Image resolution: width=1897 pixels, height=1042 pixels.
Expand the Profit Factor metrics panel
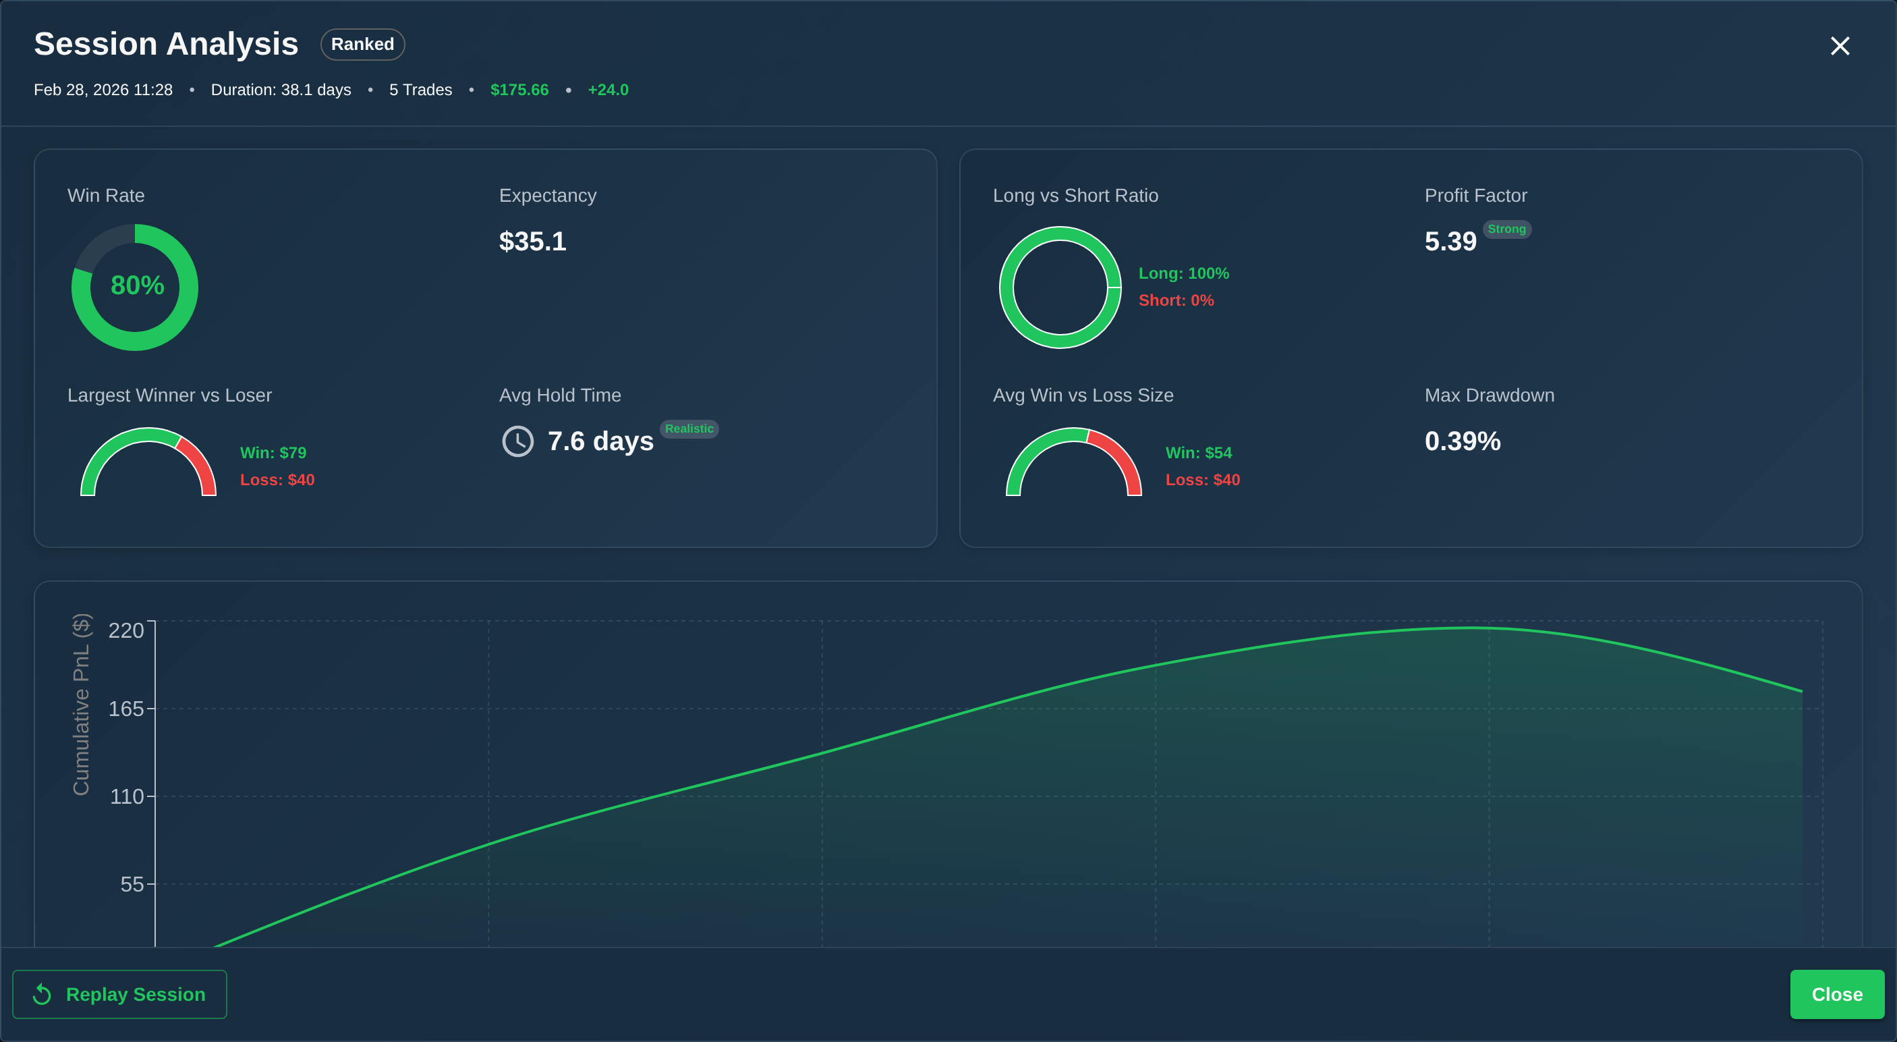(1409, 348)
